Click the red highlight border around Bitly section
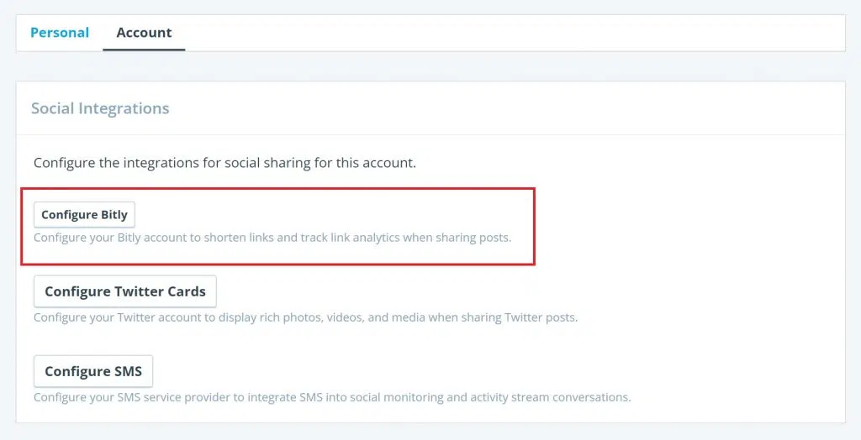The width and height of the screenshot is (861, 440). [x=535, y=227]
